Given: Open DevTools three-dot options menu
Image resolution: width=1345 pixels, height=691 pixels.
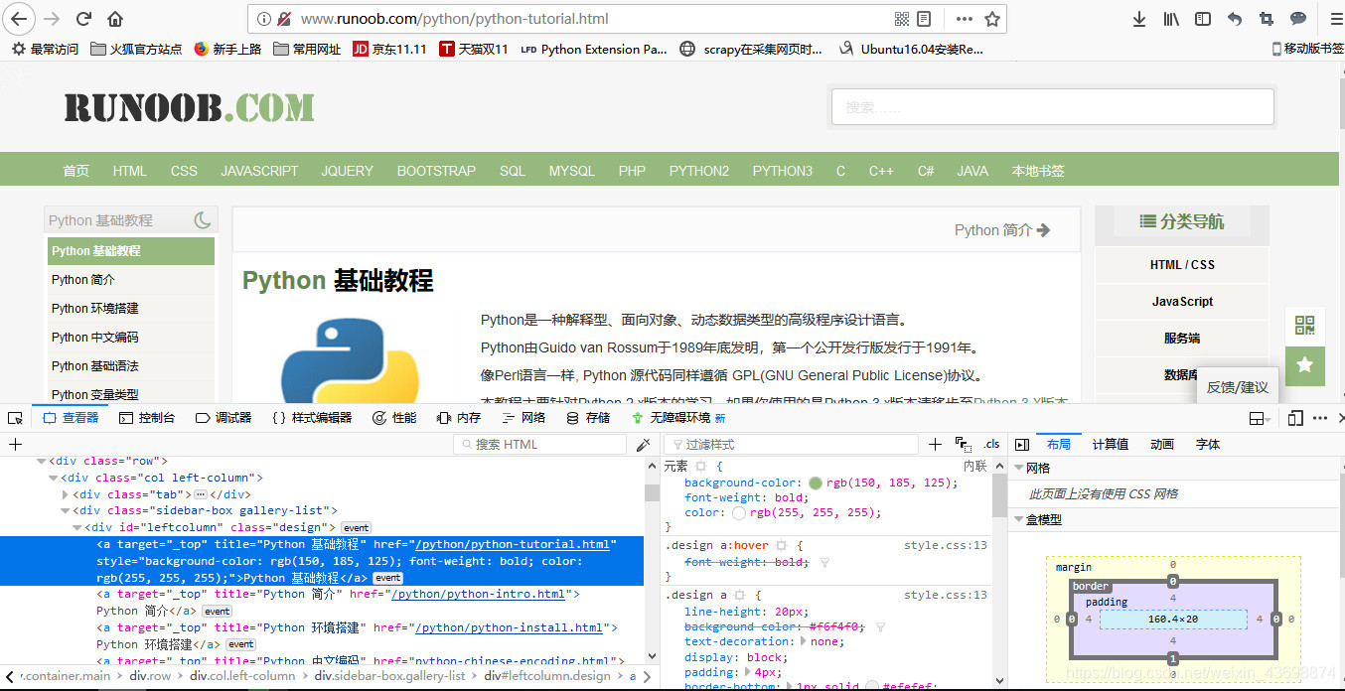Looking at the screenshot, I should 1319,418.
